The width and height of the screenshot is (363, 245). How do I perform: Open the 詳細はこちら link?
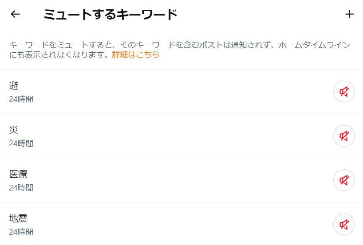135,55
